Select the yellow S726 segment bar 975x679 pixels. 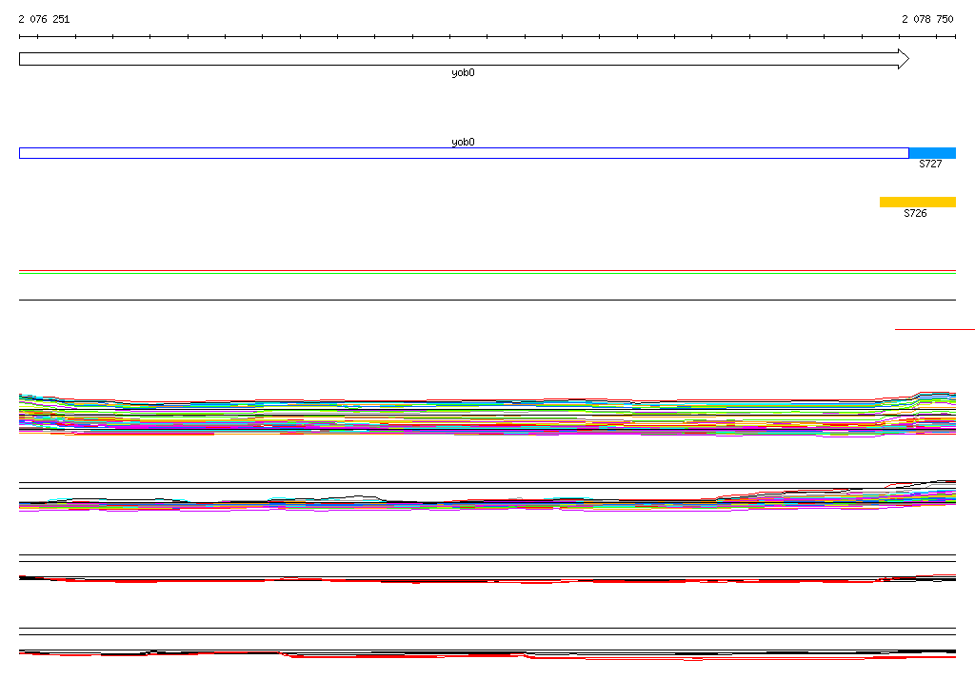pyautogui.click(x=917, y=202)
